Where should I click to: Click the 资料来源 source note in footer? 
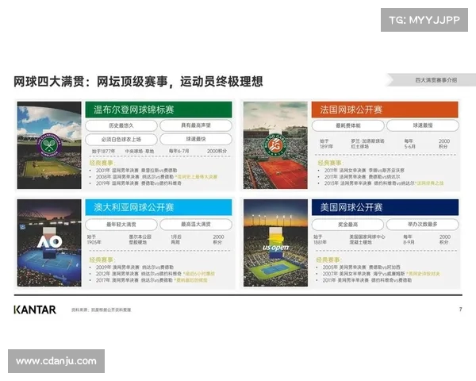click(101, 310)
